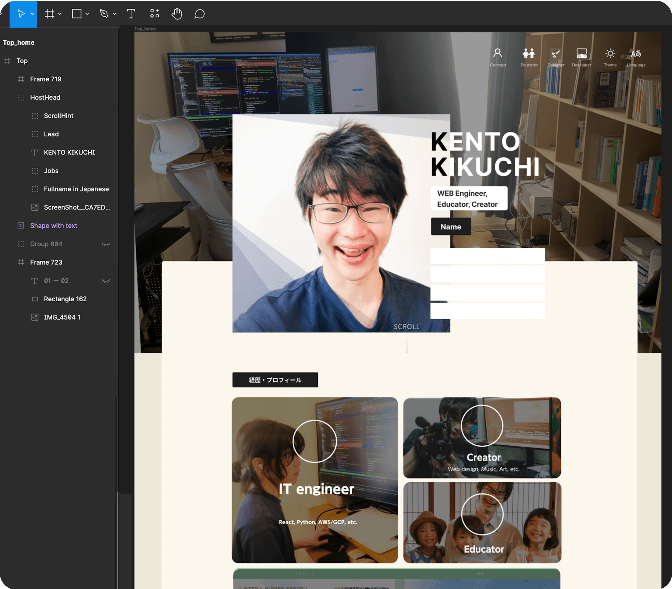The height and width of the screenshot is (589, 672).
Task: Open the Resources components tool
Action: 154,14
